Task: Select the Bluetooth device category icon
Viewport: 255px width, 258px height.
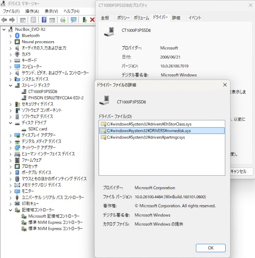Action: (x=17, y=36)
